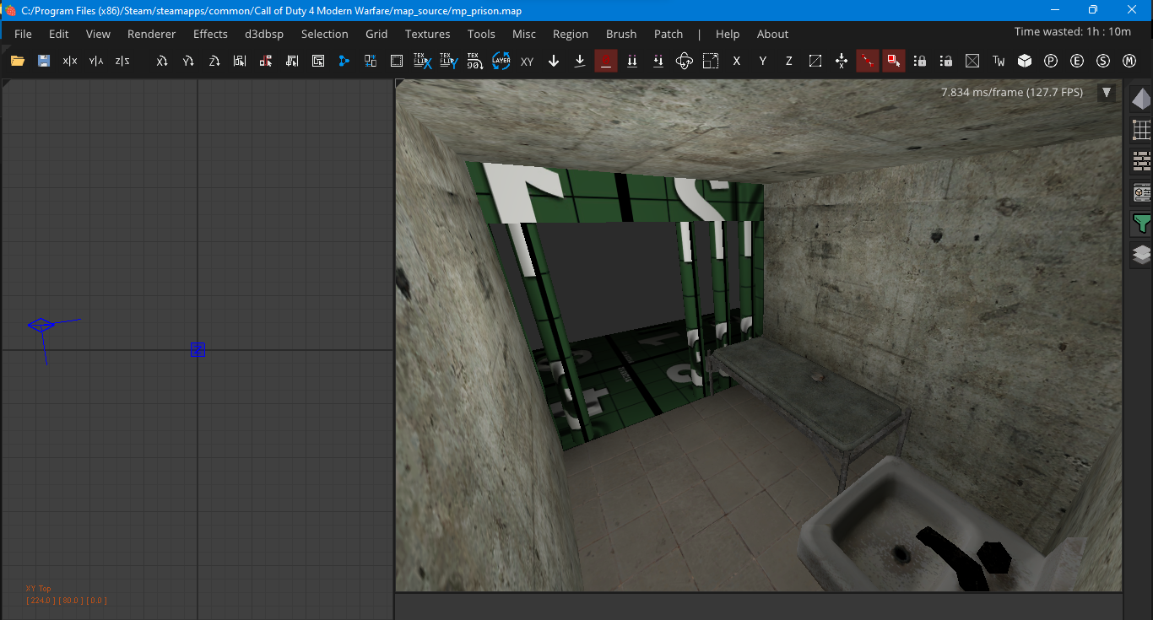Save the map with the floppy disk icon
Screen dimensions: 1153x620
pos(44,61)
